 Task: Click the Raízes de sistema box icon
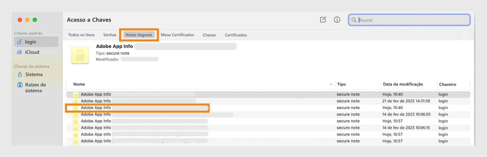[20, 85]
